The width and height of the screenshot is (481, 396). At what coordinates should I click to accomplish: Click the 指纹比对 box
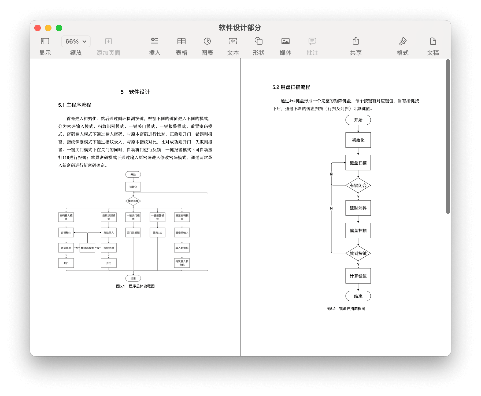click(x=109, y=248)
